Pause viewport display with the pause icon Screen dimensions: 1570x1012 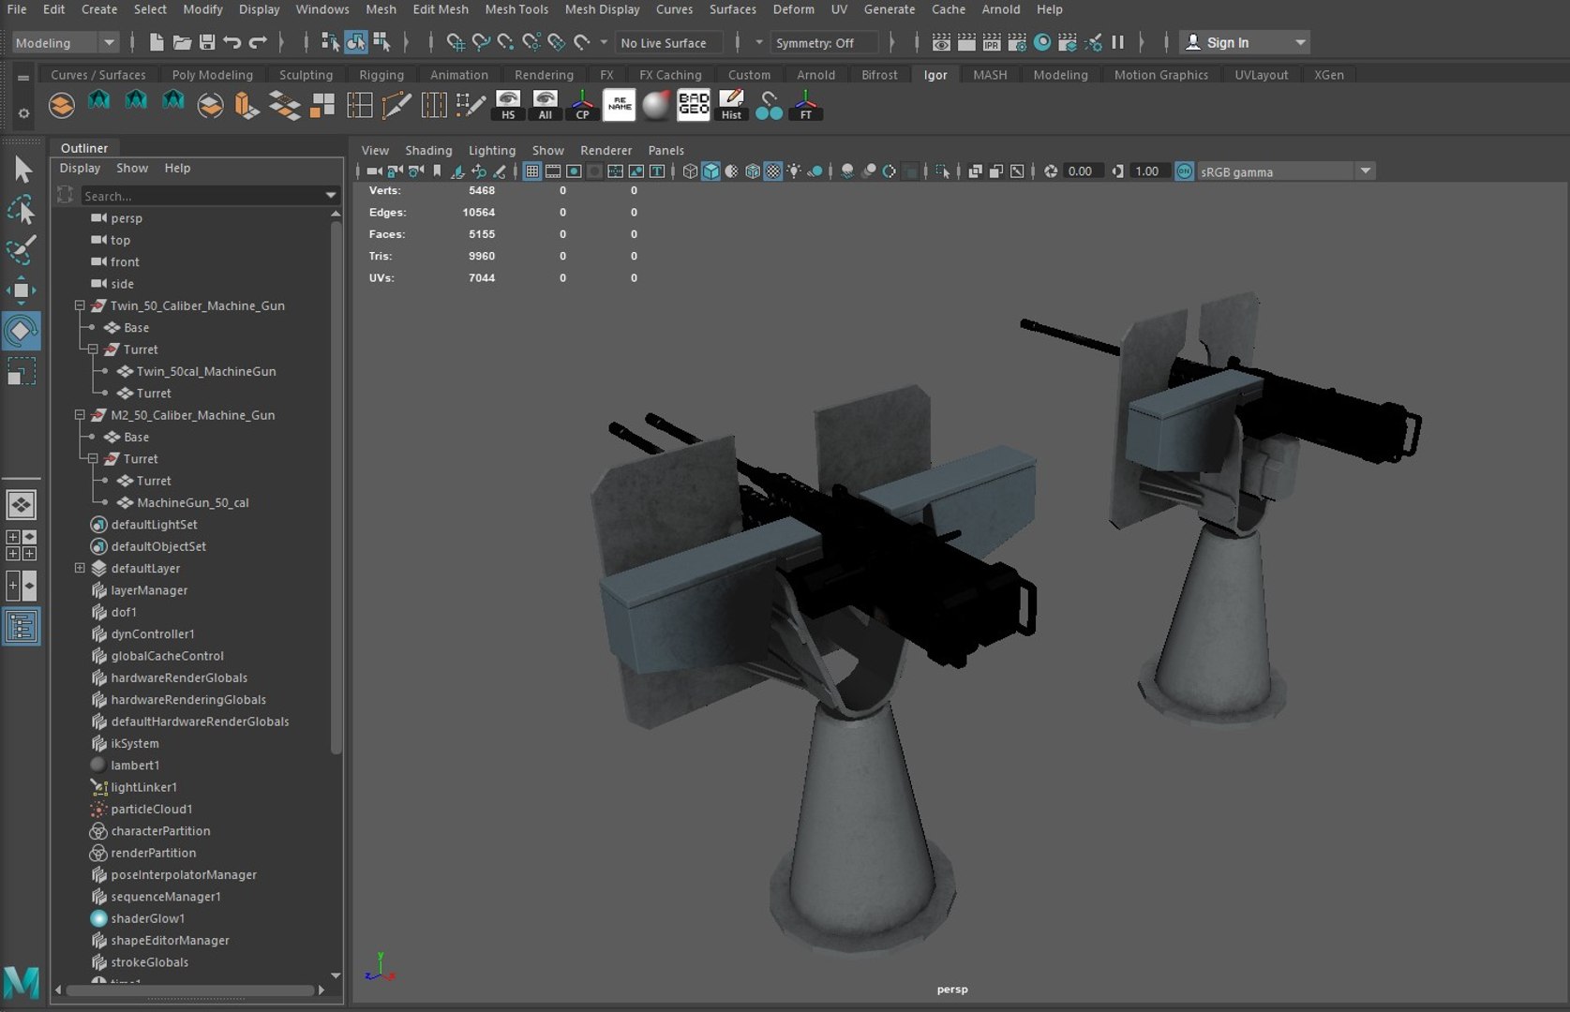tap(1118, 42)
